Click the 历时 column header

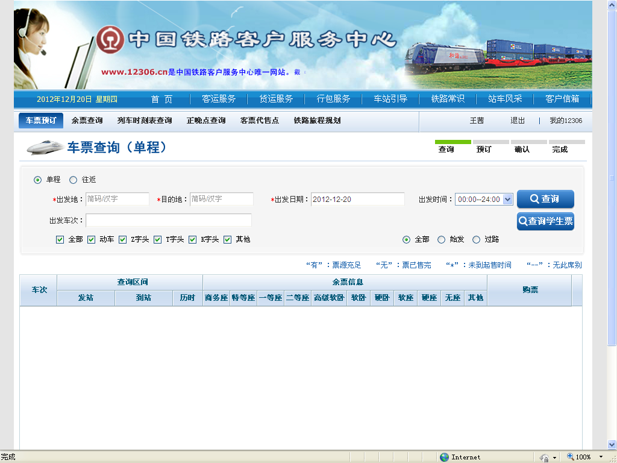(x=188, y=298)
